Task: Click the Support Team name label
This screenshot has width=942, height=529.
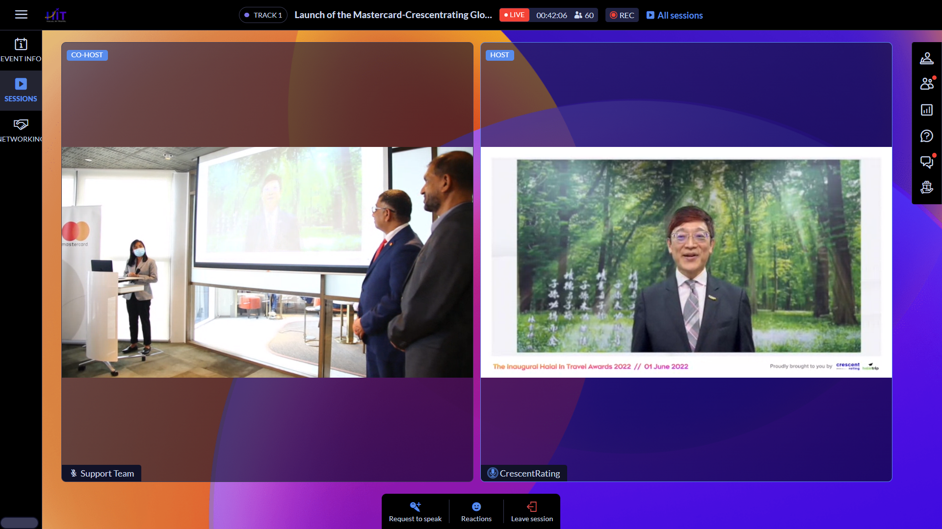Action: pyautogui.click(x=107, y=474)
